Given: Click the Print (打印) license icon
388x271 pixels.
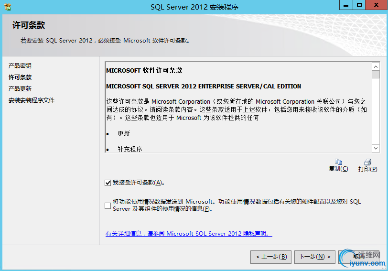Looking at the screenshot, I should (x=368, y=162).
